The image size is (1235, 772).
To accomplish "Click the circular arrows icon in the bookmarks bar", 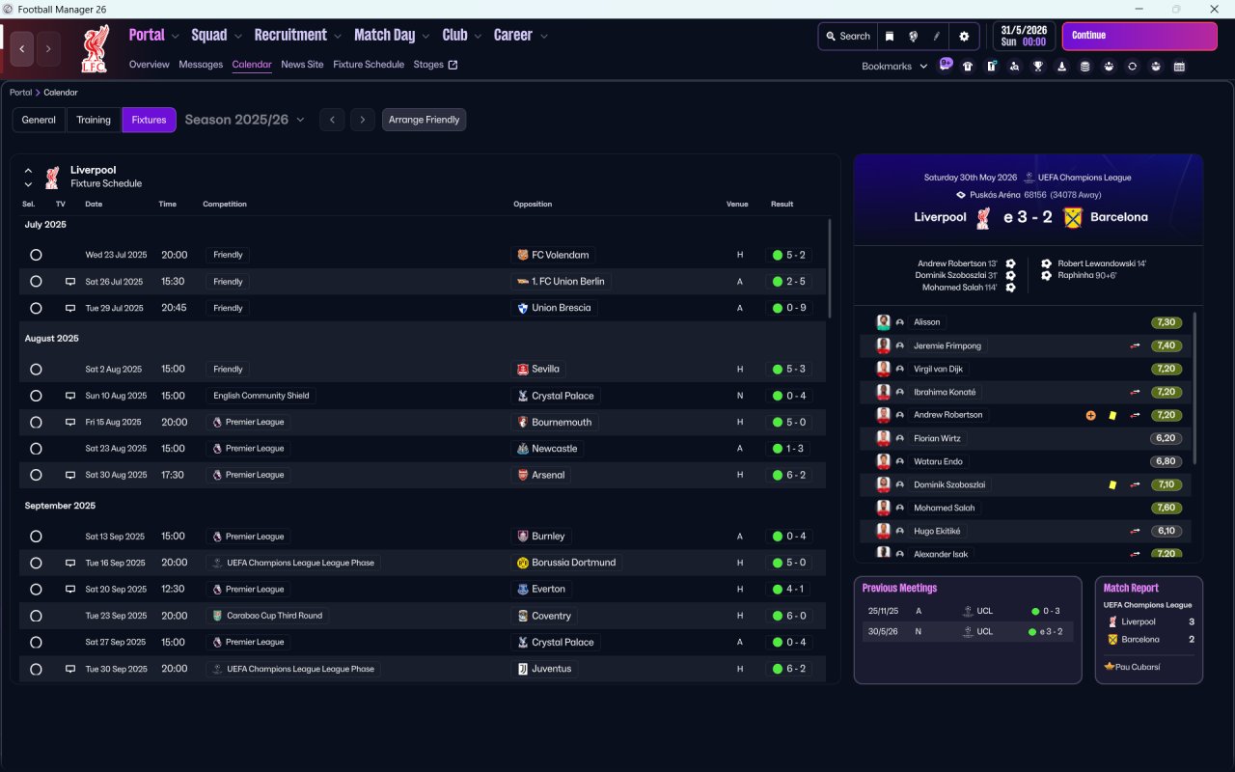I will coord(1132,67).
